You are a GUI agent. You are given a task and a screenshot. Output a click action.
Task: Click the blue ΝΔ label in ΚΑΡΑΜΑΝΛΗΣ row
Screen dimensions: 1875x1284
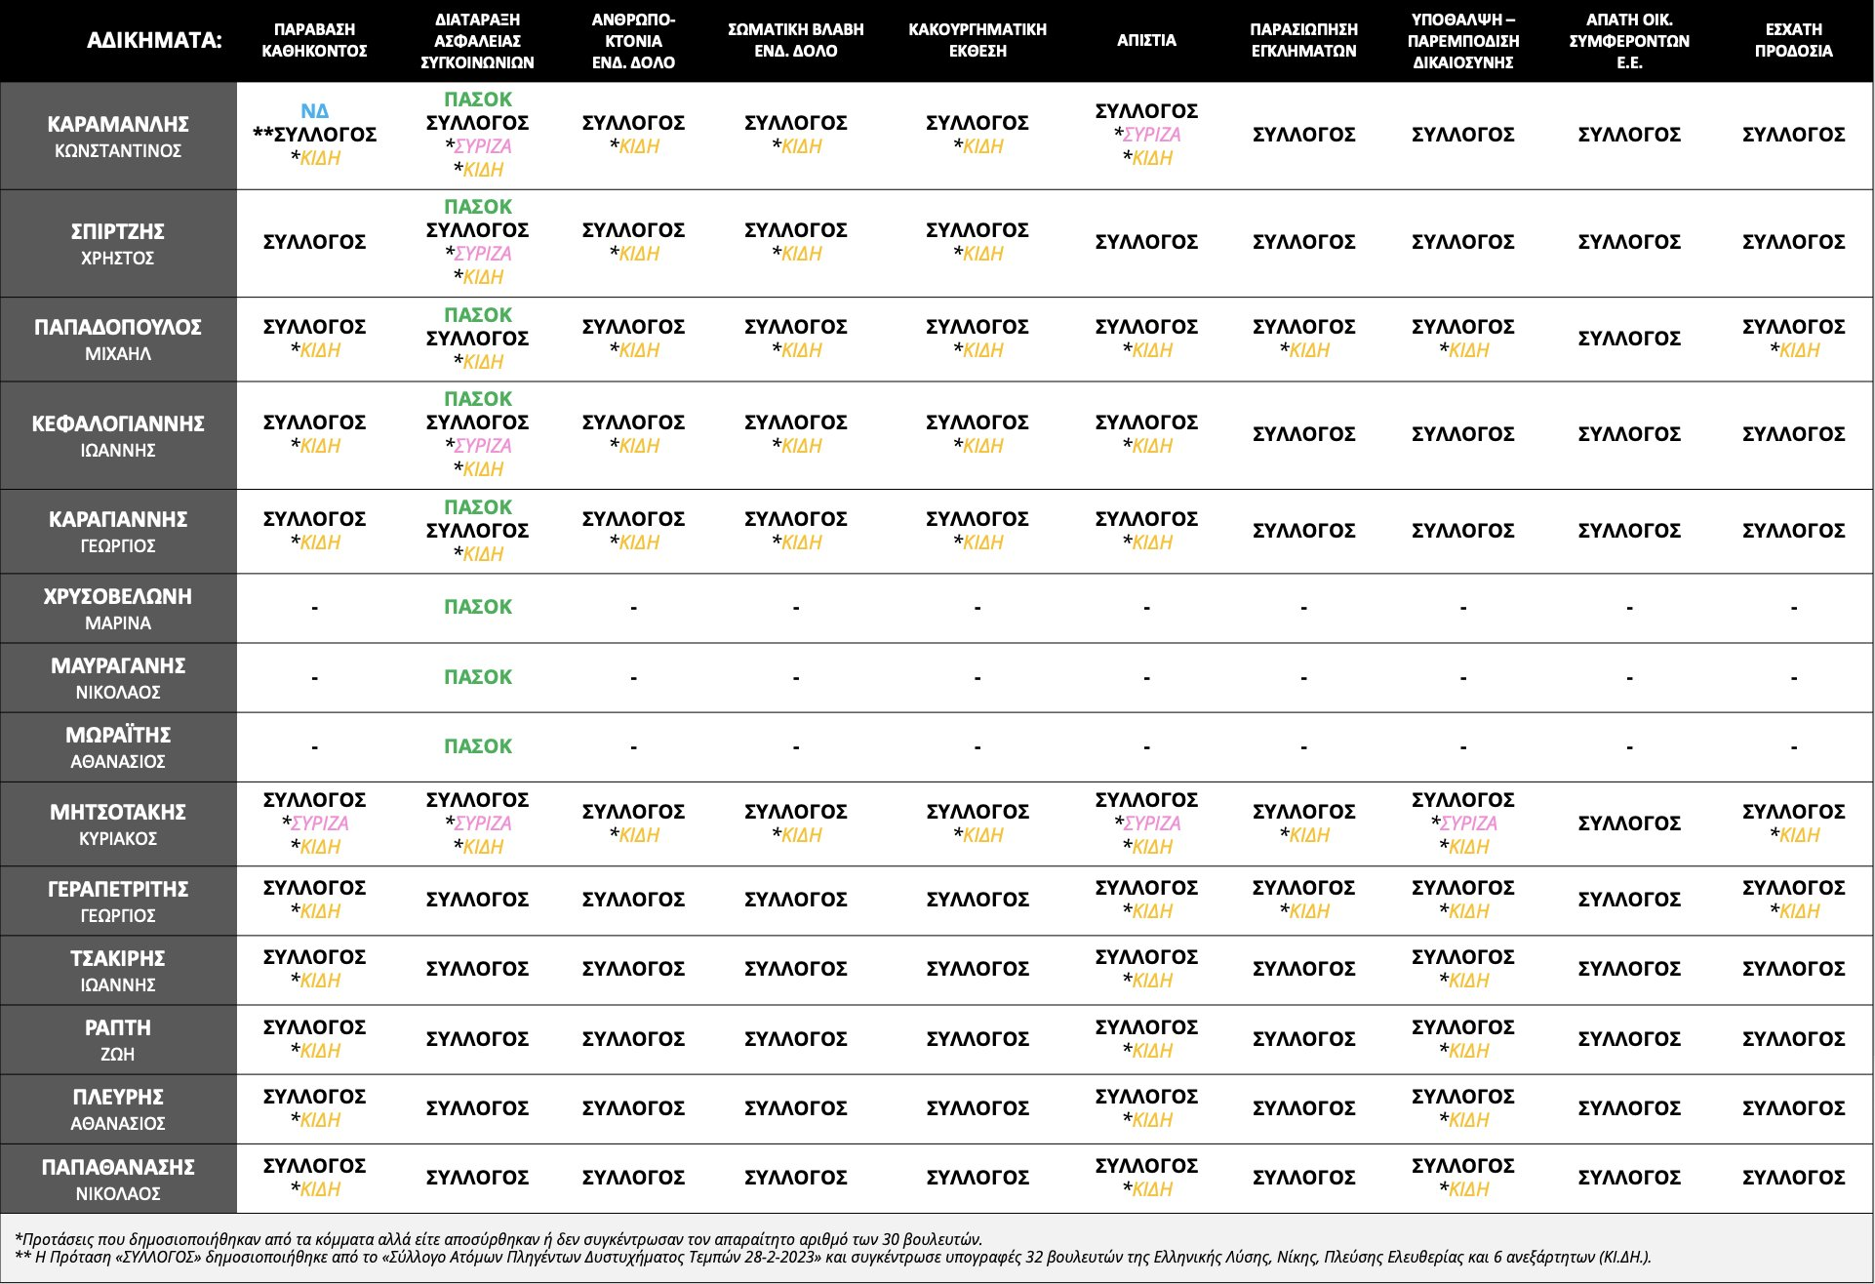click(314, 111)
